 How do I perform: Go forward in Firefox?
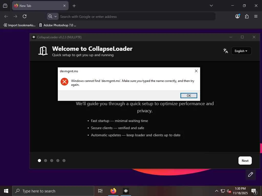pyautogui.click(x=15, y=16)
